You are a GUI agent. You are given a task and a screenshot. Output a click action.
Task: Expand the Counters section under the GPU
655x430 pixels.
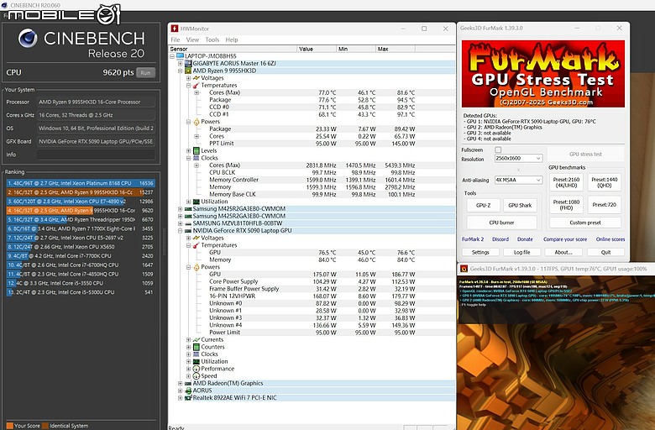[188, 347]
